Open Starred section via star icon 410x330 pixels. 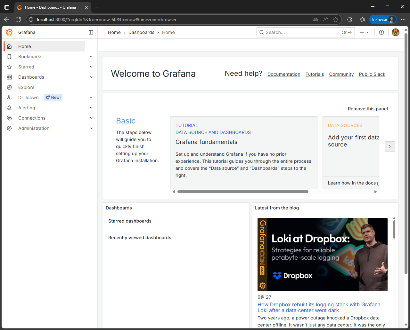[9, 67]
